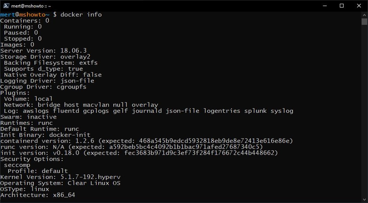Click the 'Server Version: 18.06.3' line

(x=44, y=51)
